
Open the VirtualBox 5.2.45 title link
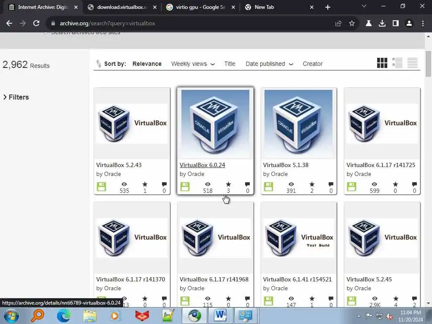[x=369, y=279]
